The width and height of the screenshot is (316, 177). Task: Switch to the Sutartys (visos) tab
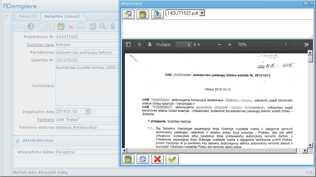(x=62, y=16)
